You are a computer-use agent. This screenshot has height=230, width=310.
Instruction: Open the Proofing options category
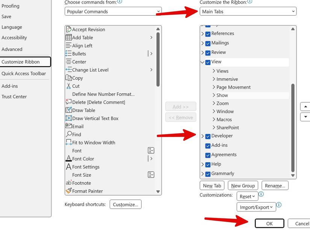coord(11,6)
